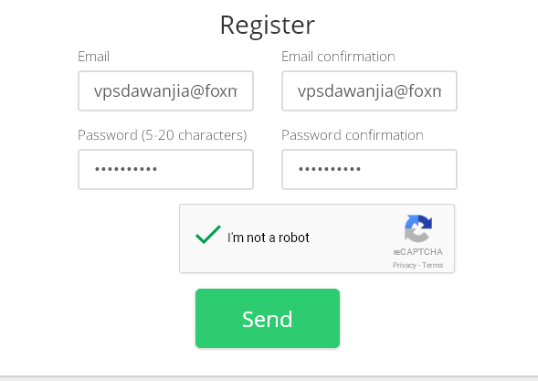This screenshot has width=538, height=381.
Task: Open the reCAPTCHA Privacy link
Action: pos(405,265)
